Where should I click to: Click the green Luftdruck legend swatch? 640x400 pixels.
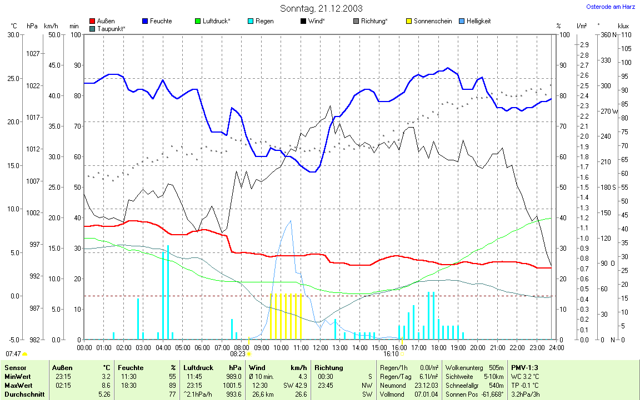tap(198, 22)
